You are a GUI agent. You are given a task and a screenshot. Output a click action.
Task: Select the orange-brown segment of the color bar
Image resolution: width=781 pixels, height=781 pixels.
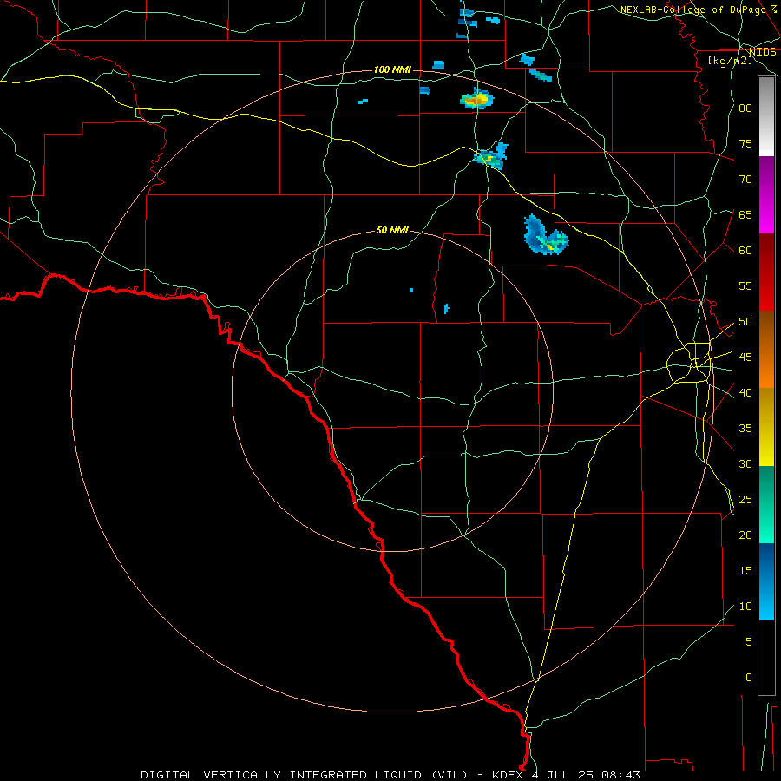click(766, 351)
